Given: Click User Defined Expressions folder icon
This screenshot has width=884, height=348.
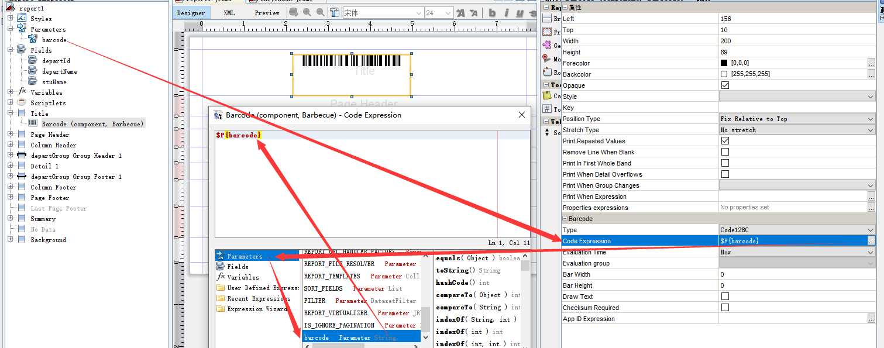Looking at the screenshot, I should pos(221,288).
